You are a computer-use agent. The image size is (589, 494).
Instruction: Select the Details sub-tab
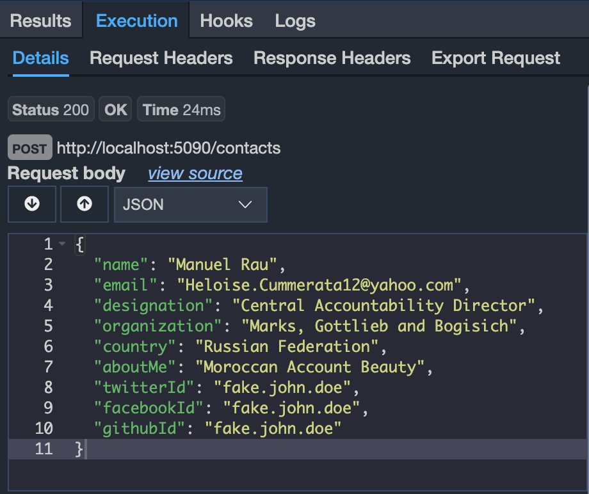point(41,58)
